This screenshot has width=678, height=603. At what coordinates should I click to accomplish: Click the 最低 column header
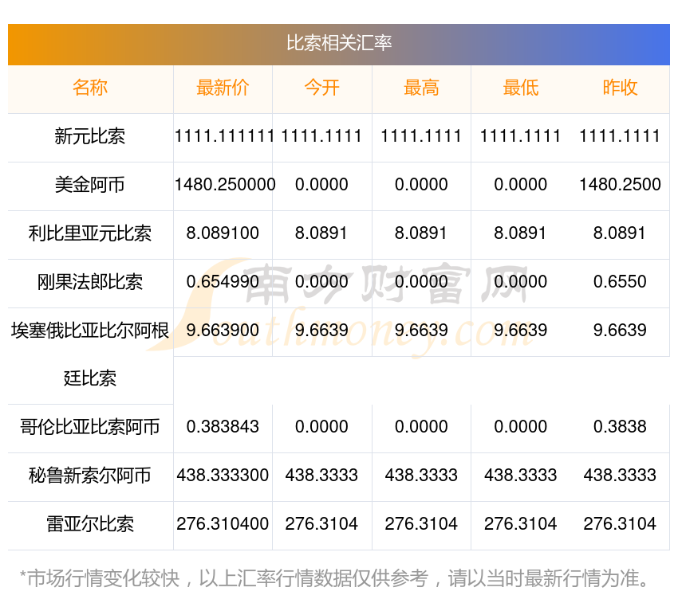click(x=521, y=88)
